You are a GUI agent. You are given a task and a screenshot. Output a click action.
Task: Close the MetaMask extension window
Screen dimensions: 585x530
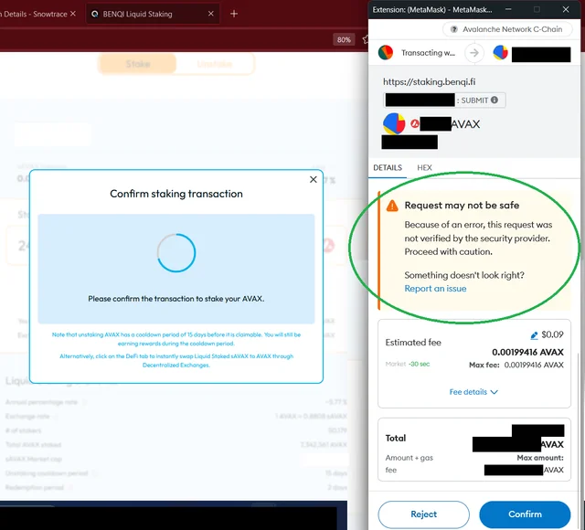(x=566, y=9)
